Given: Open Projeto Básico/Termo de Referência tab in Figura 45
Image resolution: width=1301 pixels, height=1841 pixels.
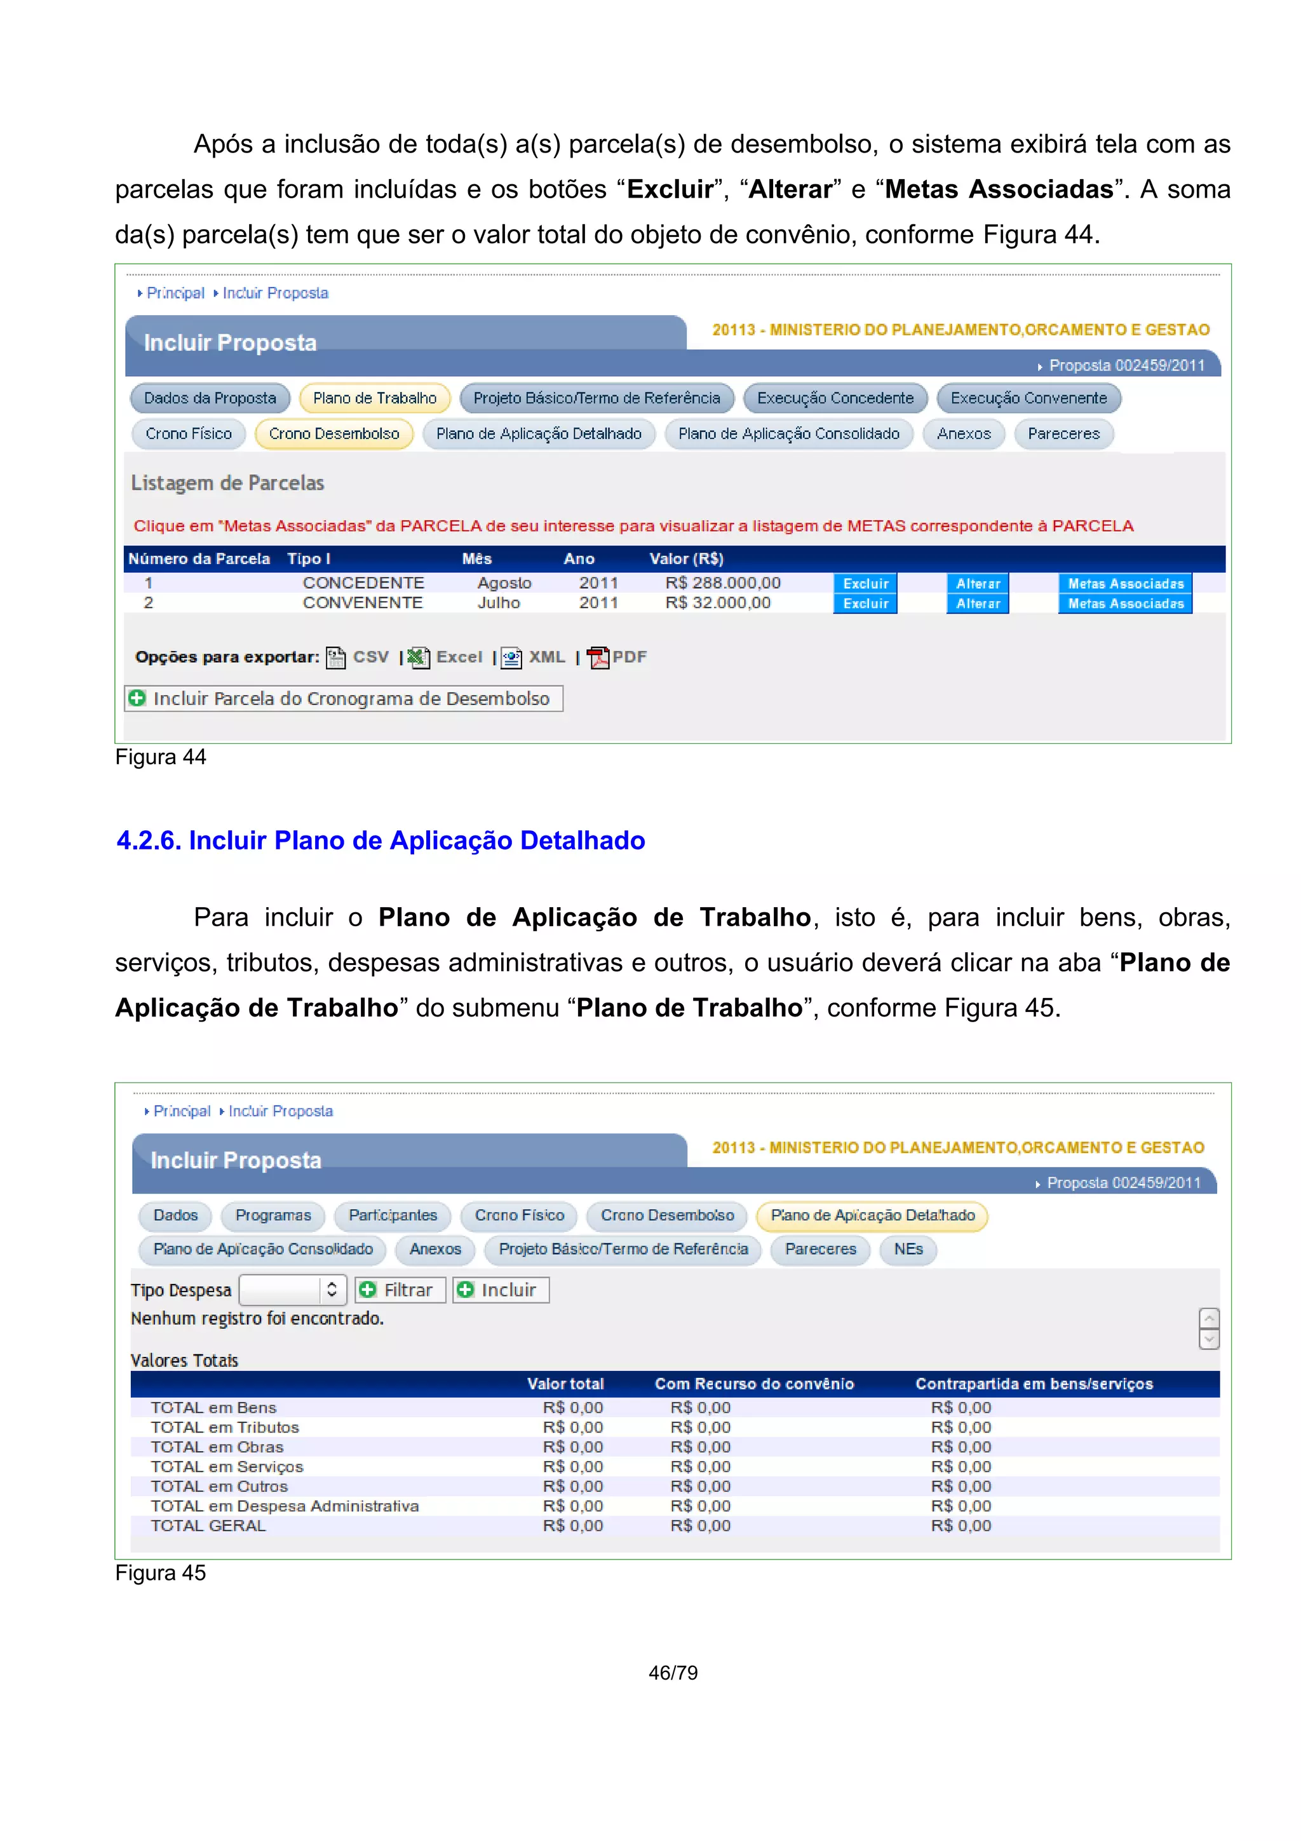Looking at the screenshot, I should pos(624,1249).
